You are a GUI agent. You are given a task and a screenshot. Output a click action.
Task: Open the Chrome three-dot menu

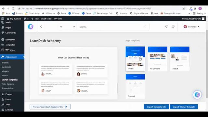coord(205,8)
